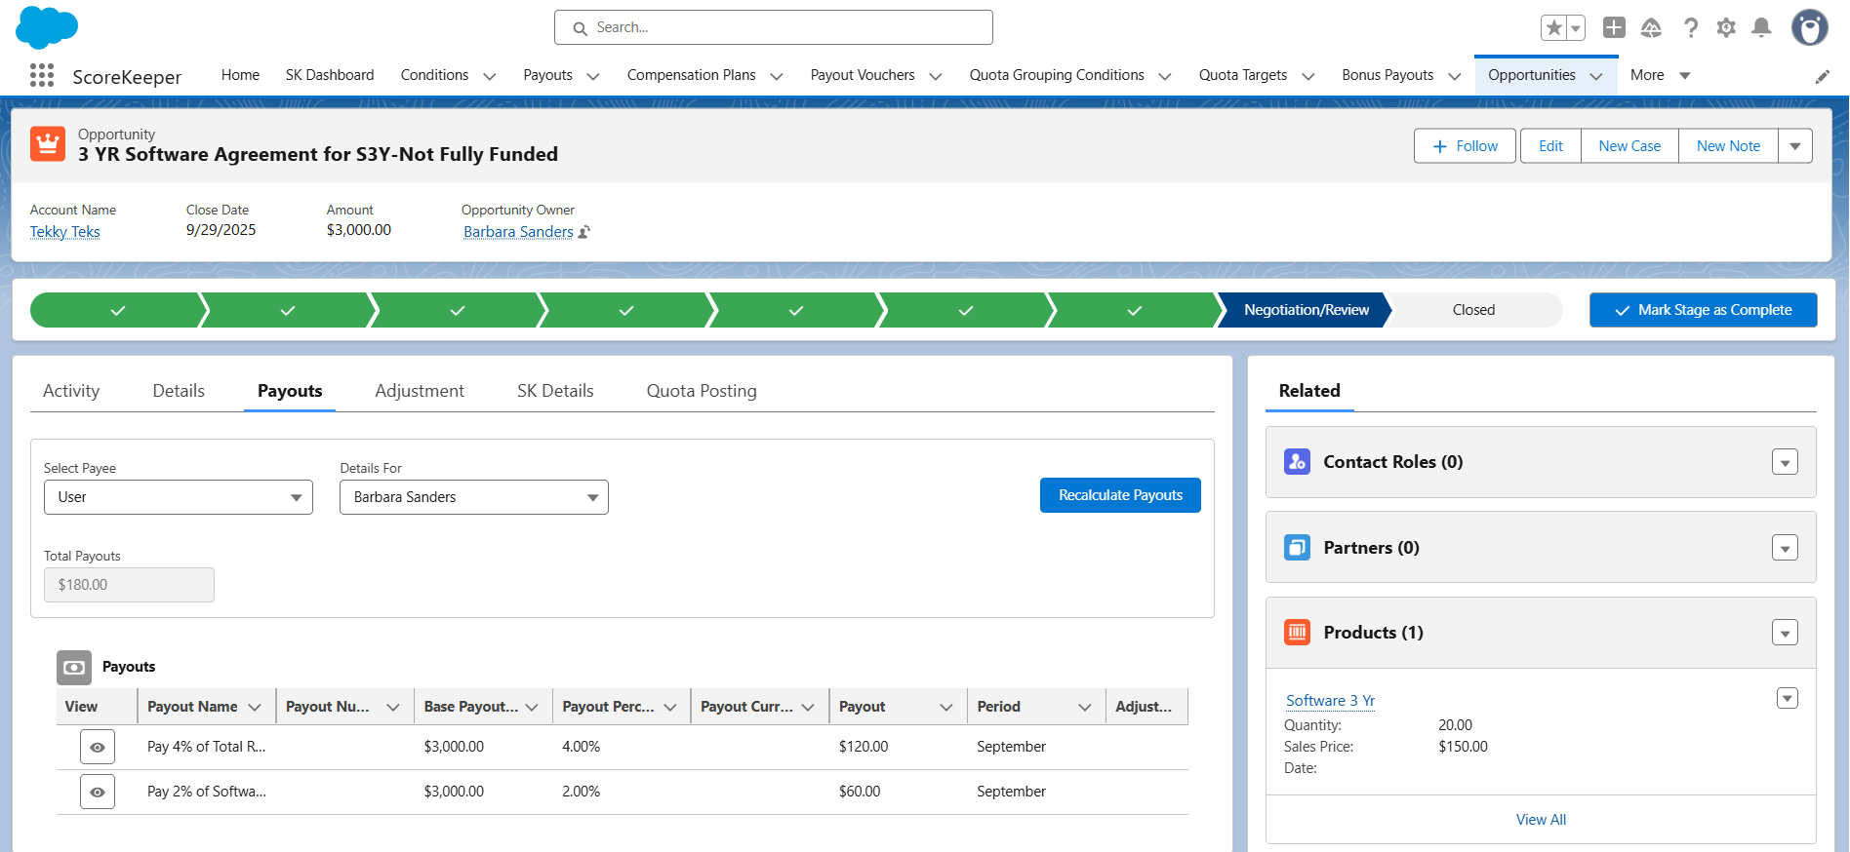
Task: Open user profile avatar
Action: [x=1809, y=28]
